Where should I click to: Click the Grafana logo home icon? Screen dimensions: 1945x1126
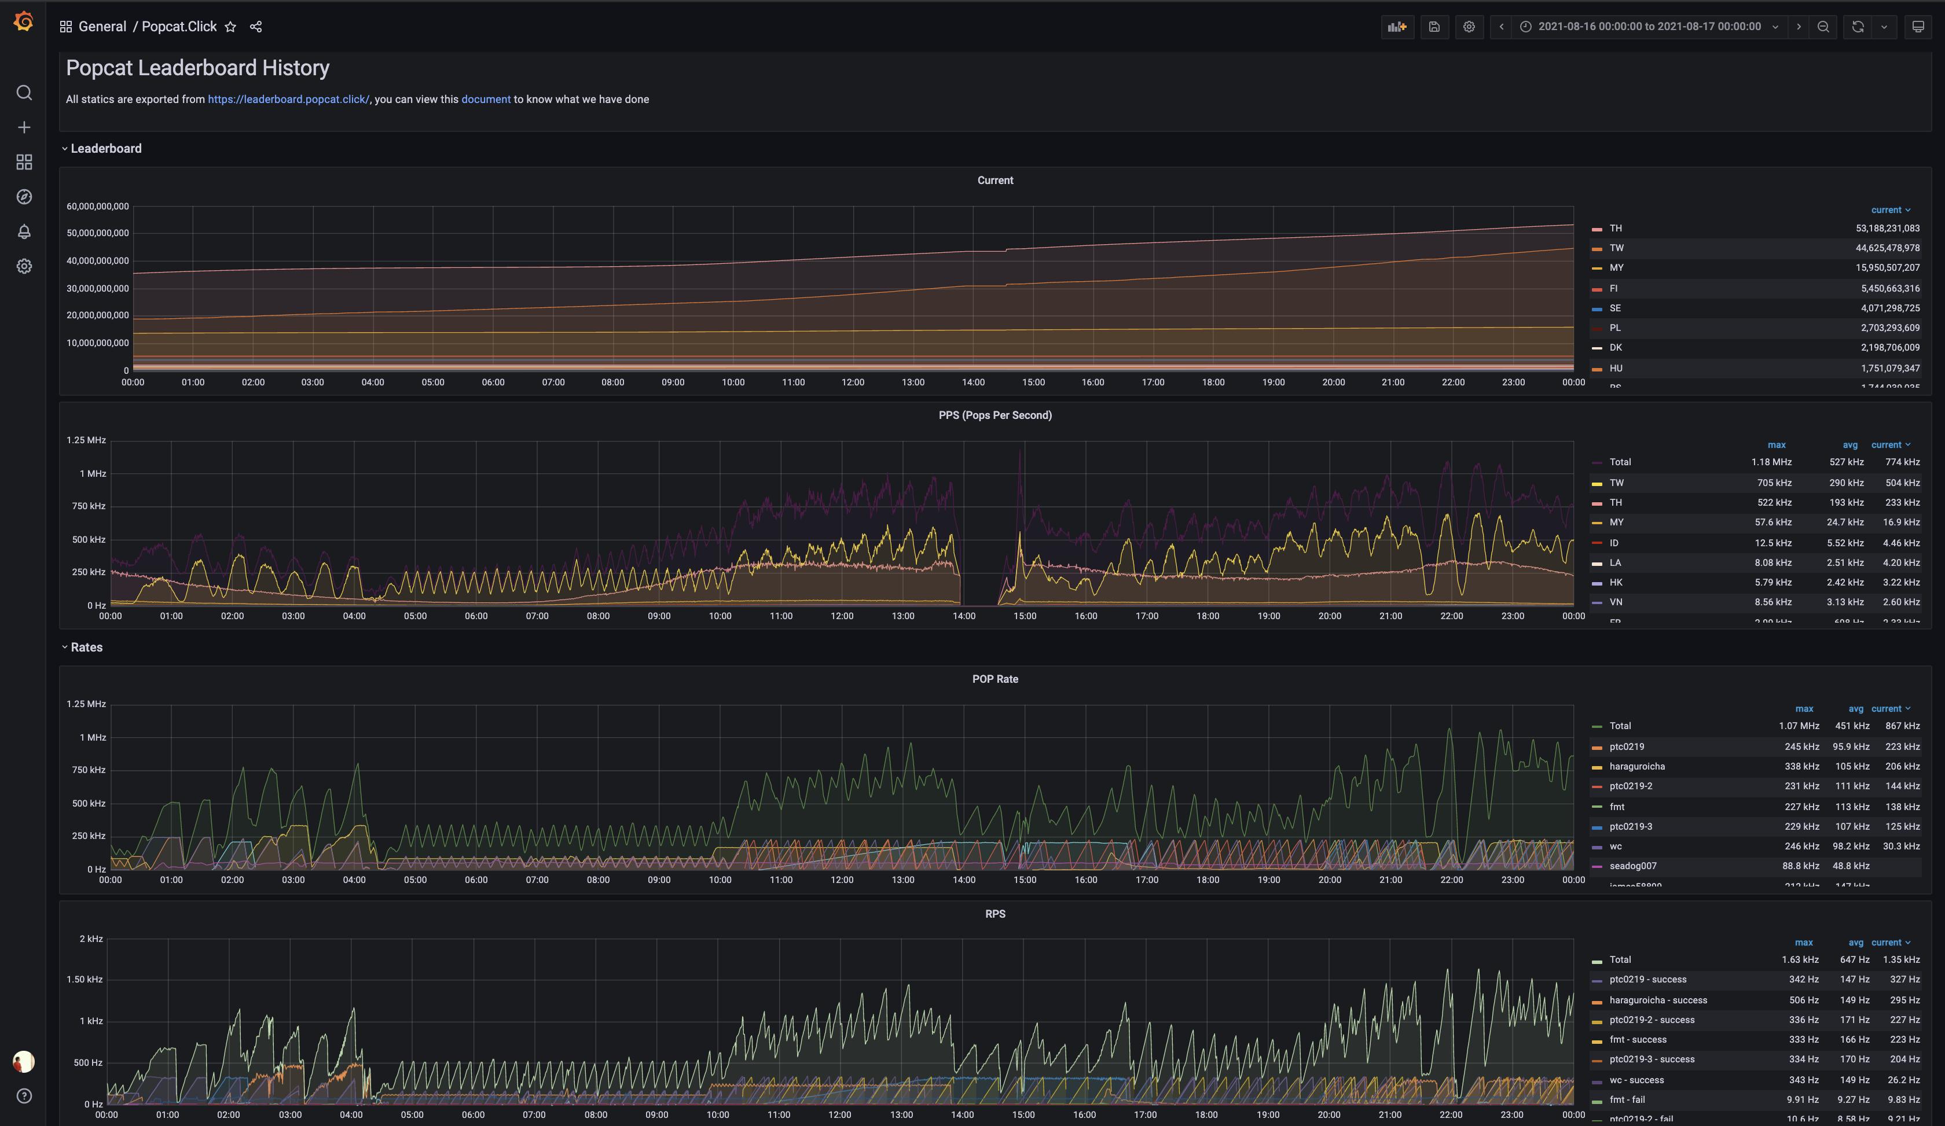coord(24,21)
